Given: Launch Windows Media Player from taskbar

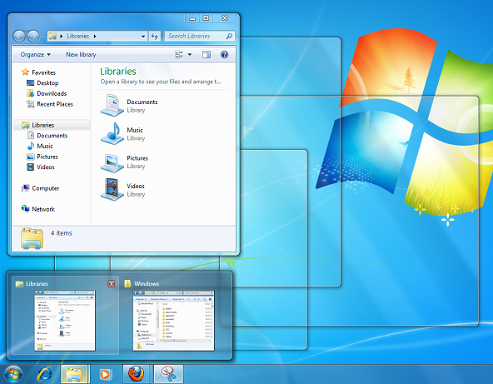Looking at the screenshot, I should [105, 374].
